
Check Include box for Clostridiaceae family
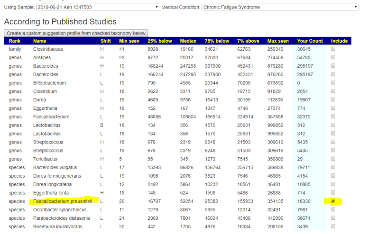coord(333,49)
